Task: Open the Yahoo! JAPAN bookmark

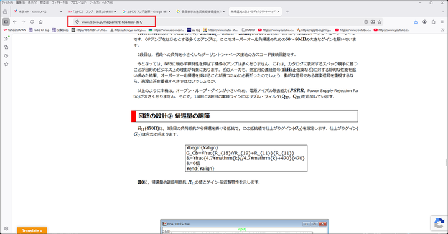Action: pos(14,30)
